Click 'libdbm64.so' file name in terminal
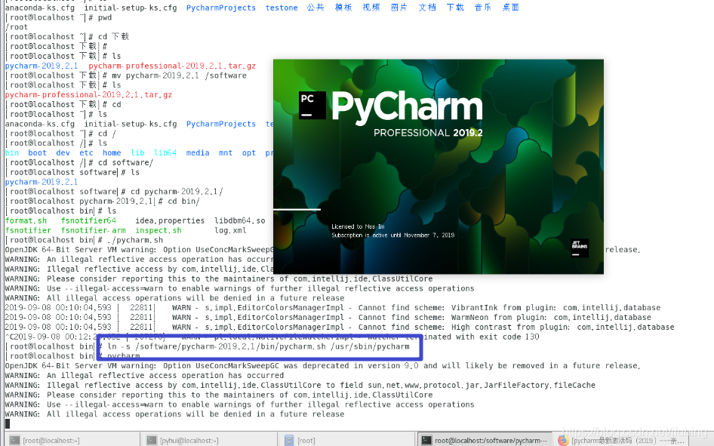Viewport: 714px width, 446px height. [239, 220]
